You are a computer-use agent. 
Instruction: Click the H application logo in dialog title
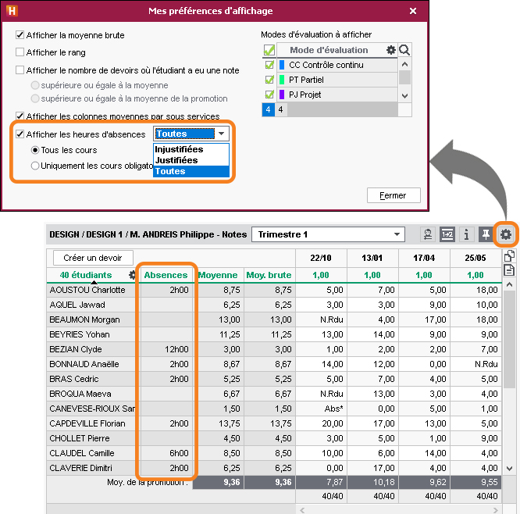(x=12, y=11)
